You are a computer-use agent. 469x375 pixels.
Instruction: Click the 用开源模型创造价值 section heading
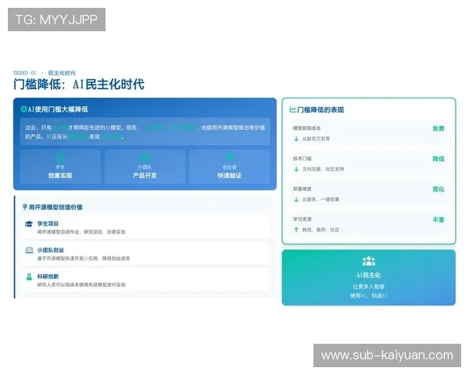(55, 207)
